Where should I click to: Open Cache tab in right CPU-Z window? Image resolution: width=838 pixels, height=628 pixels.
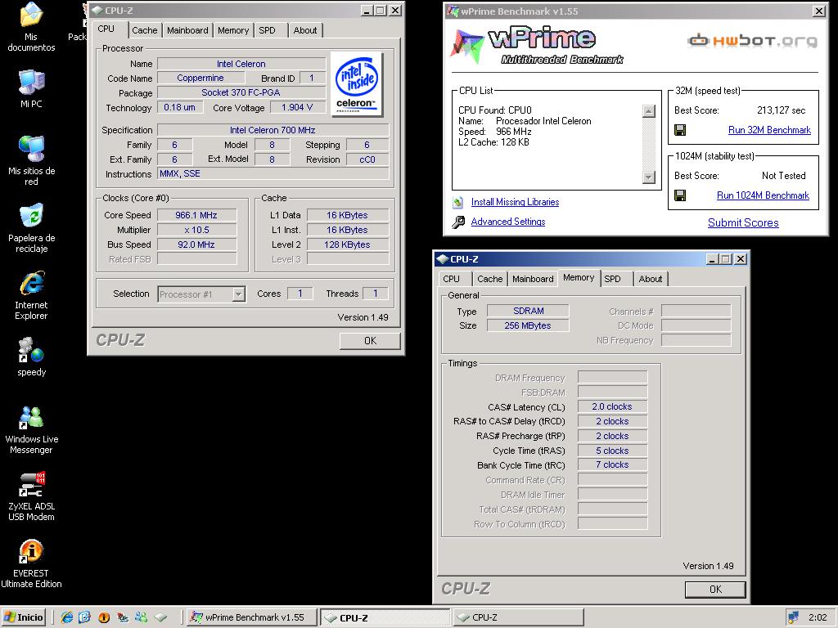click(x=490, y=279)
